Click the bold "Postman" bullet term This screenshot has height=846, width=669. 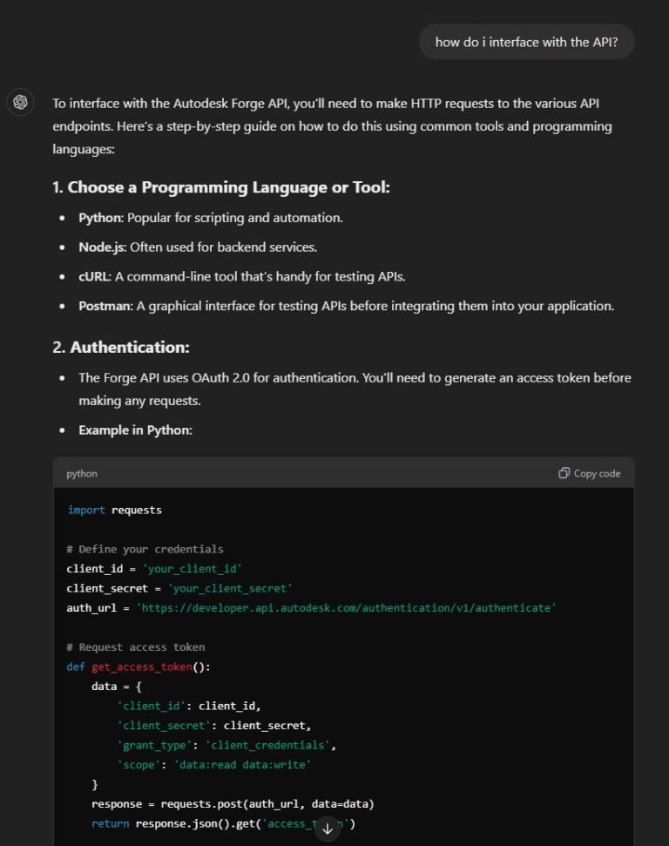tap(105, 306)
